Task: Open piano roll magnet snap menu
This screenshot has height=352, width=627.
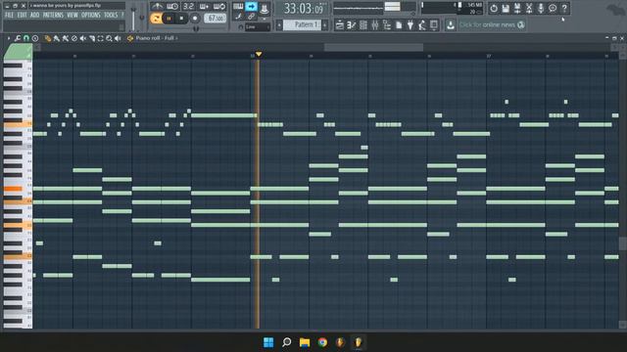Action: [26, 38]
